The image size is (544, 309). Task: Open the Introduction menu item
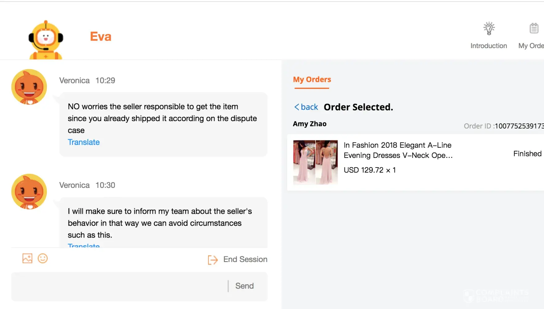(488, 46)
